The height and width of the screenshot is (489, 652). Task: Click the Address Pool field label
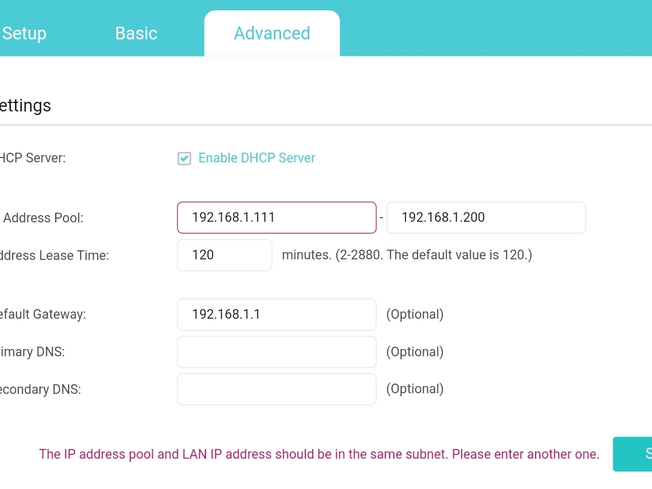[42, 218]
